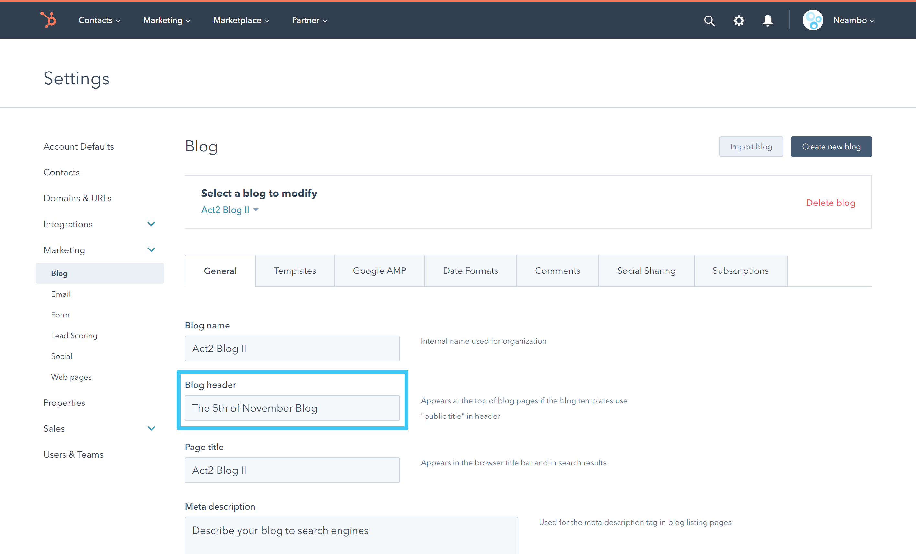Image resolution: width=916 pixels, height=554 pixels.
Task: Switch to the Templates tab
Action: (295, 271)
